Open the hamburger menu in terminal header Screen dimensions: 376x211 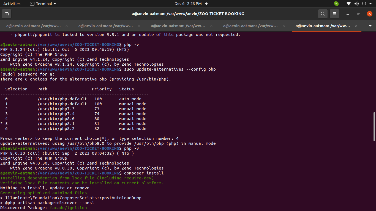[334, 14]
